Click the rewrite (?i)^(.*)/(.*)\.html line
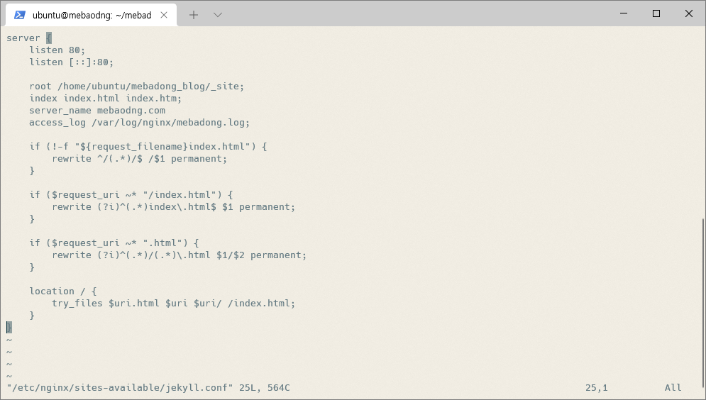 [180, 255]
